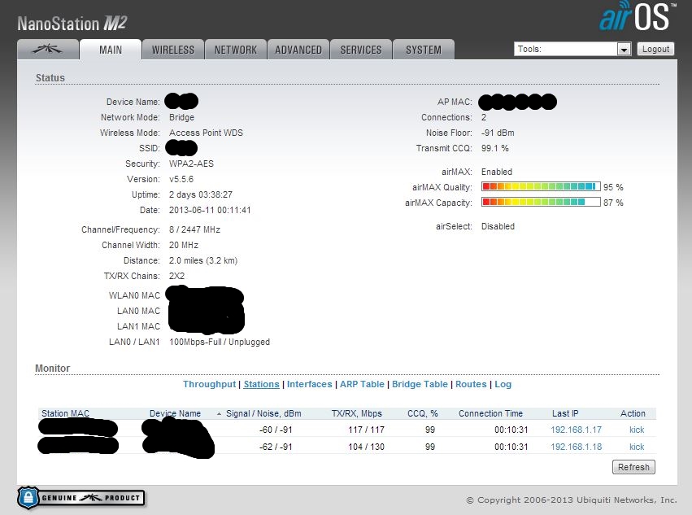Kick the station at 192.168.1.18
The height and width of the screenshot is (515, 692).
point(637,447)
